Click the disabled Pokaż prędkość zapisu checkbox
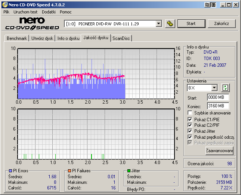Screen dimensions: 241x195 (x=190, y=143)
